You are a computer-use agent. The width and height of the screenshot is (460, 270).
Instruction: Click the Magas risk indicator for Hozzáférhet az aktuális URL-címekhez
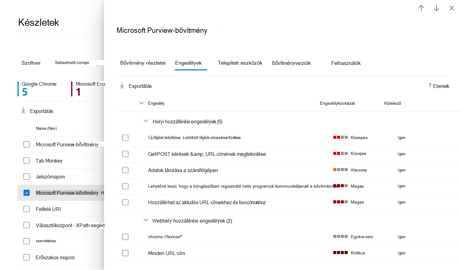pyautogui.click(x=340, y=202)
